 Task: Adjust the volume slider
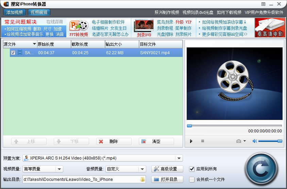270,141
